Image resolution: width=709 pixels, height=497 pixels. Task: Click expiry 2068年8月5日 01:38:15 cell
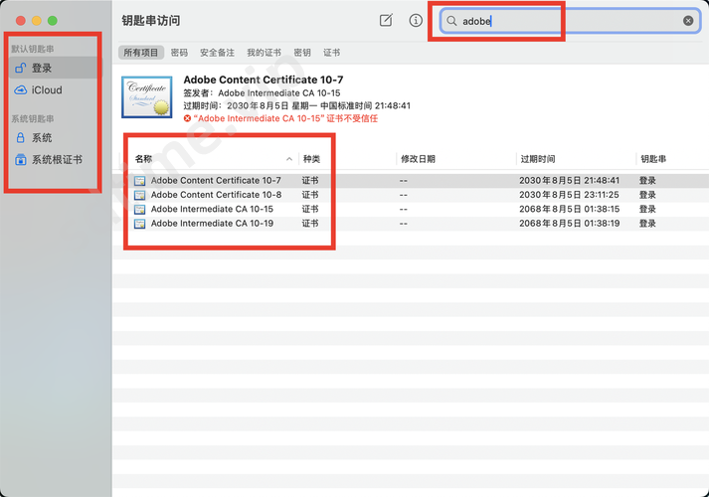click(569, 209)
